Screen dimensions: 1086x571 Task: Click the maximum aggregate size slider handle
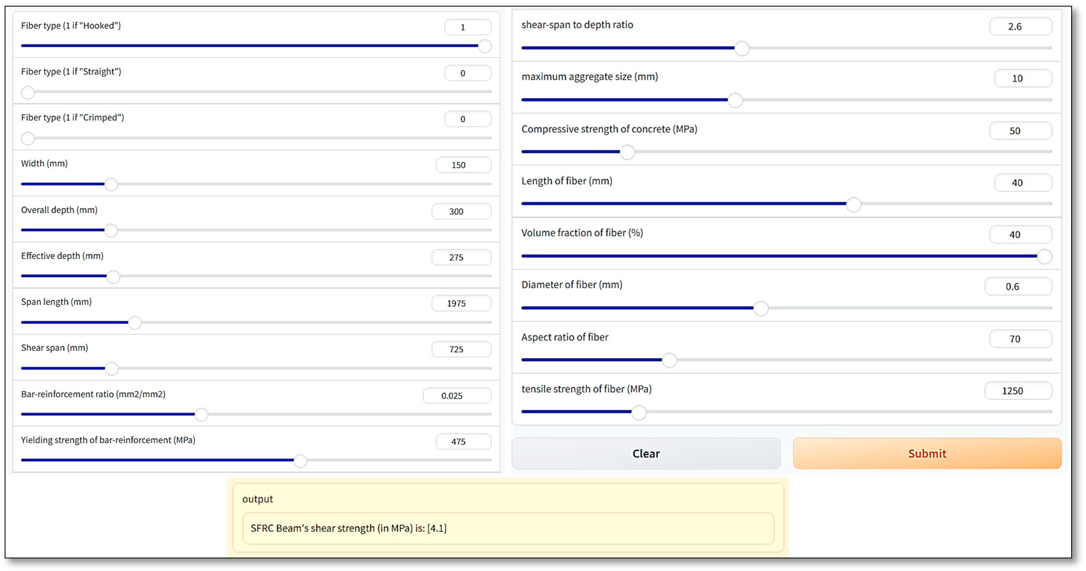click(735, 100)
